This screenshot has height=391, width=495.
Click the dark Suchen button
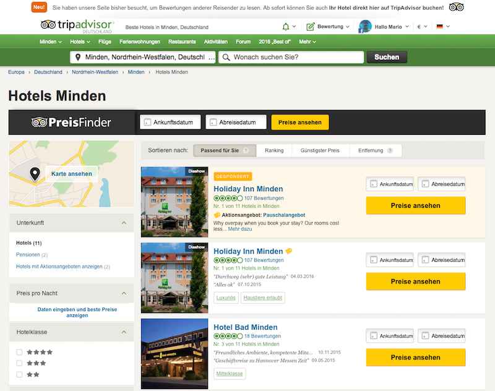(x=387, y=57)
